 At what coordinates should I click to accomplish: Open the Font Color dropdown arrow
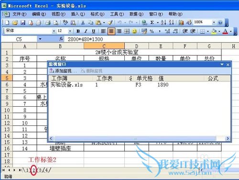coord(231,31)
